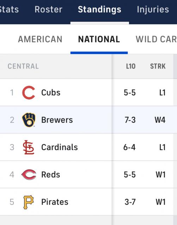Image resolution: width=177 pixels, height=225 pixels.
Task: Open the Brewers team name link
Action: coord(57,120)
